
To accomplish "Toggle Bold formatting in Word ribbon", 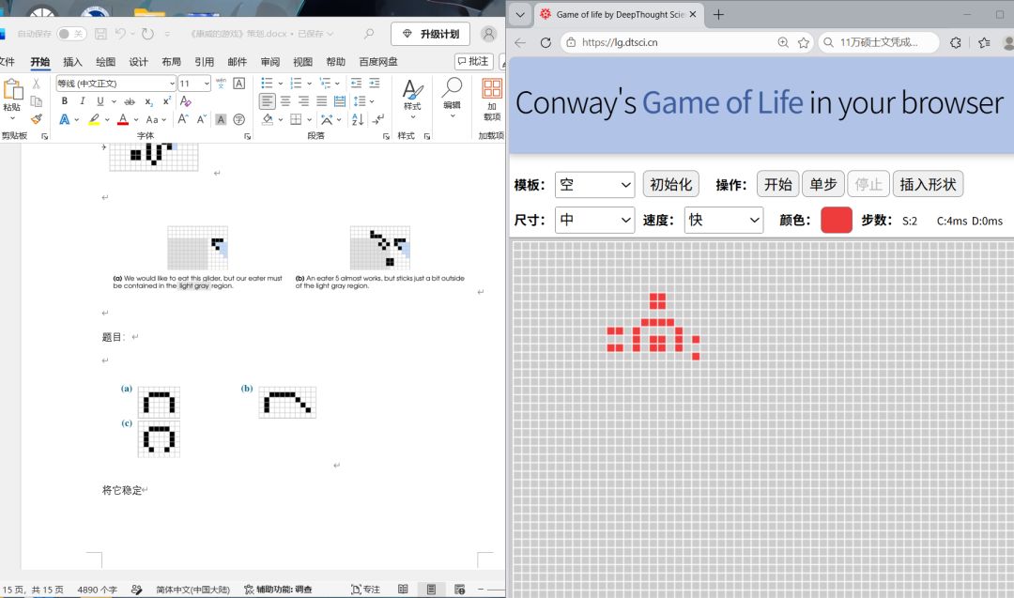I will (64, 100).
